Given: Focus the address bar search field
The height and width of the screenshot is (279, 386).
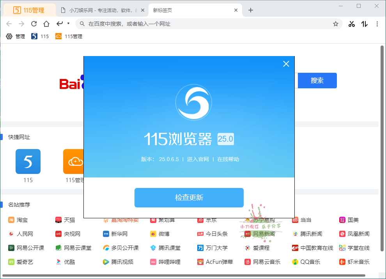Looking at the screenshot, I should [x=207, y=24].
